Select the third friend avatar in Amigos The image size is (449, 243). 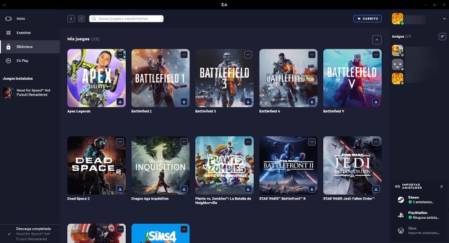397,78
